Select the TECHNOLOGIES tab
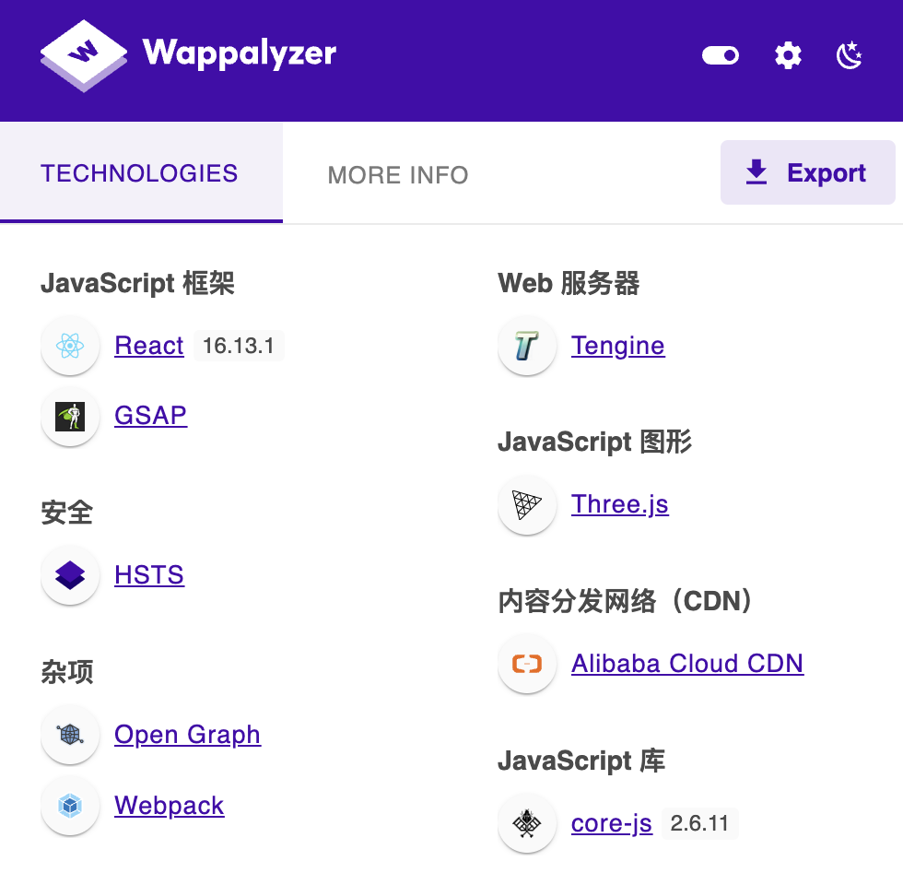903x885 pixels. pos(139,173)
